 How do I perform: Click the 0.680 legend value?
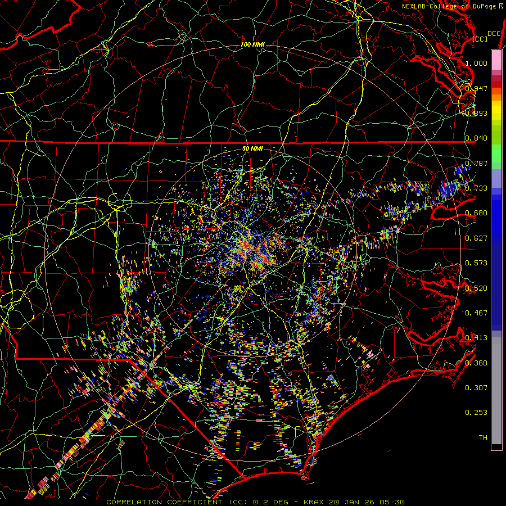pyautogui.click(x=476, y=213)
